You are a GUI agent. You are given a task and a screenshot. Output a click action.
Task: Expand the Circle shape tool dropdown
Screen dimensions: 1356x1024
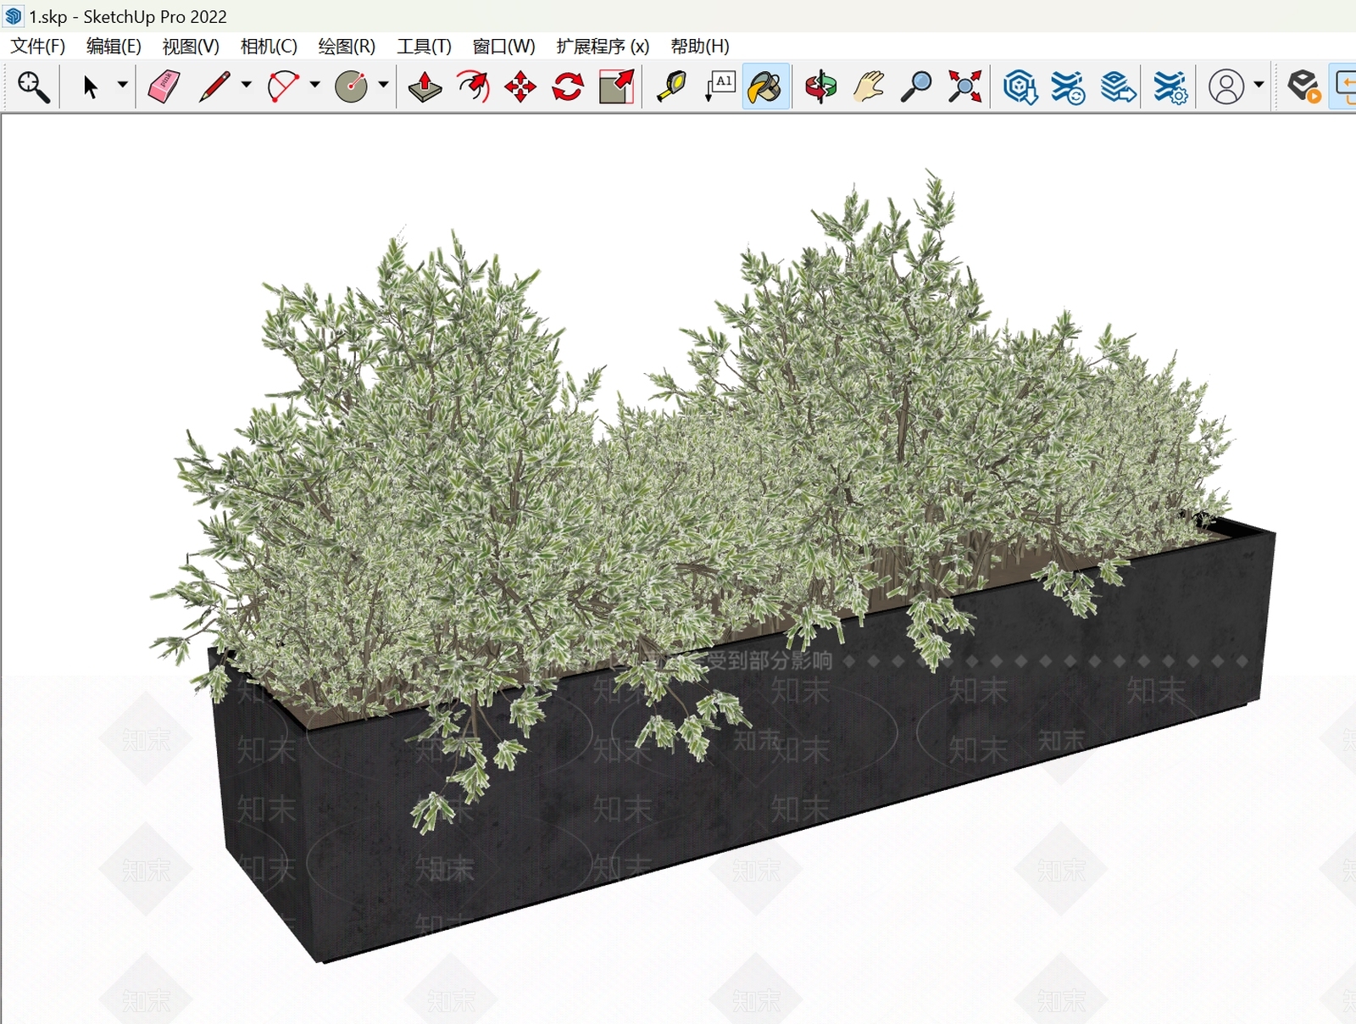[x=383, y=85]
